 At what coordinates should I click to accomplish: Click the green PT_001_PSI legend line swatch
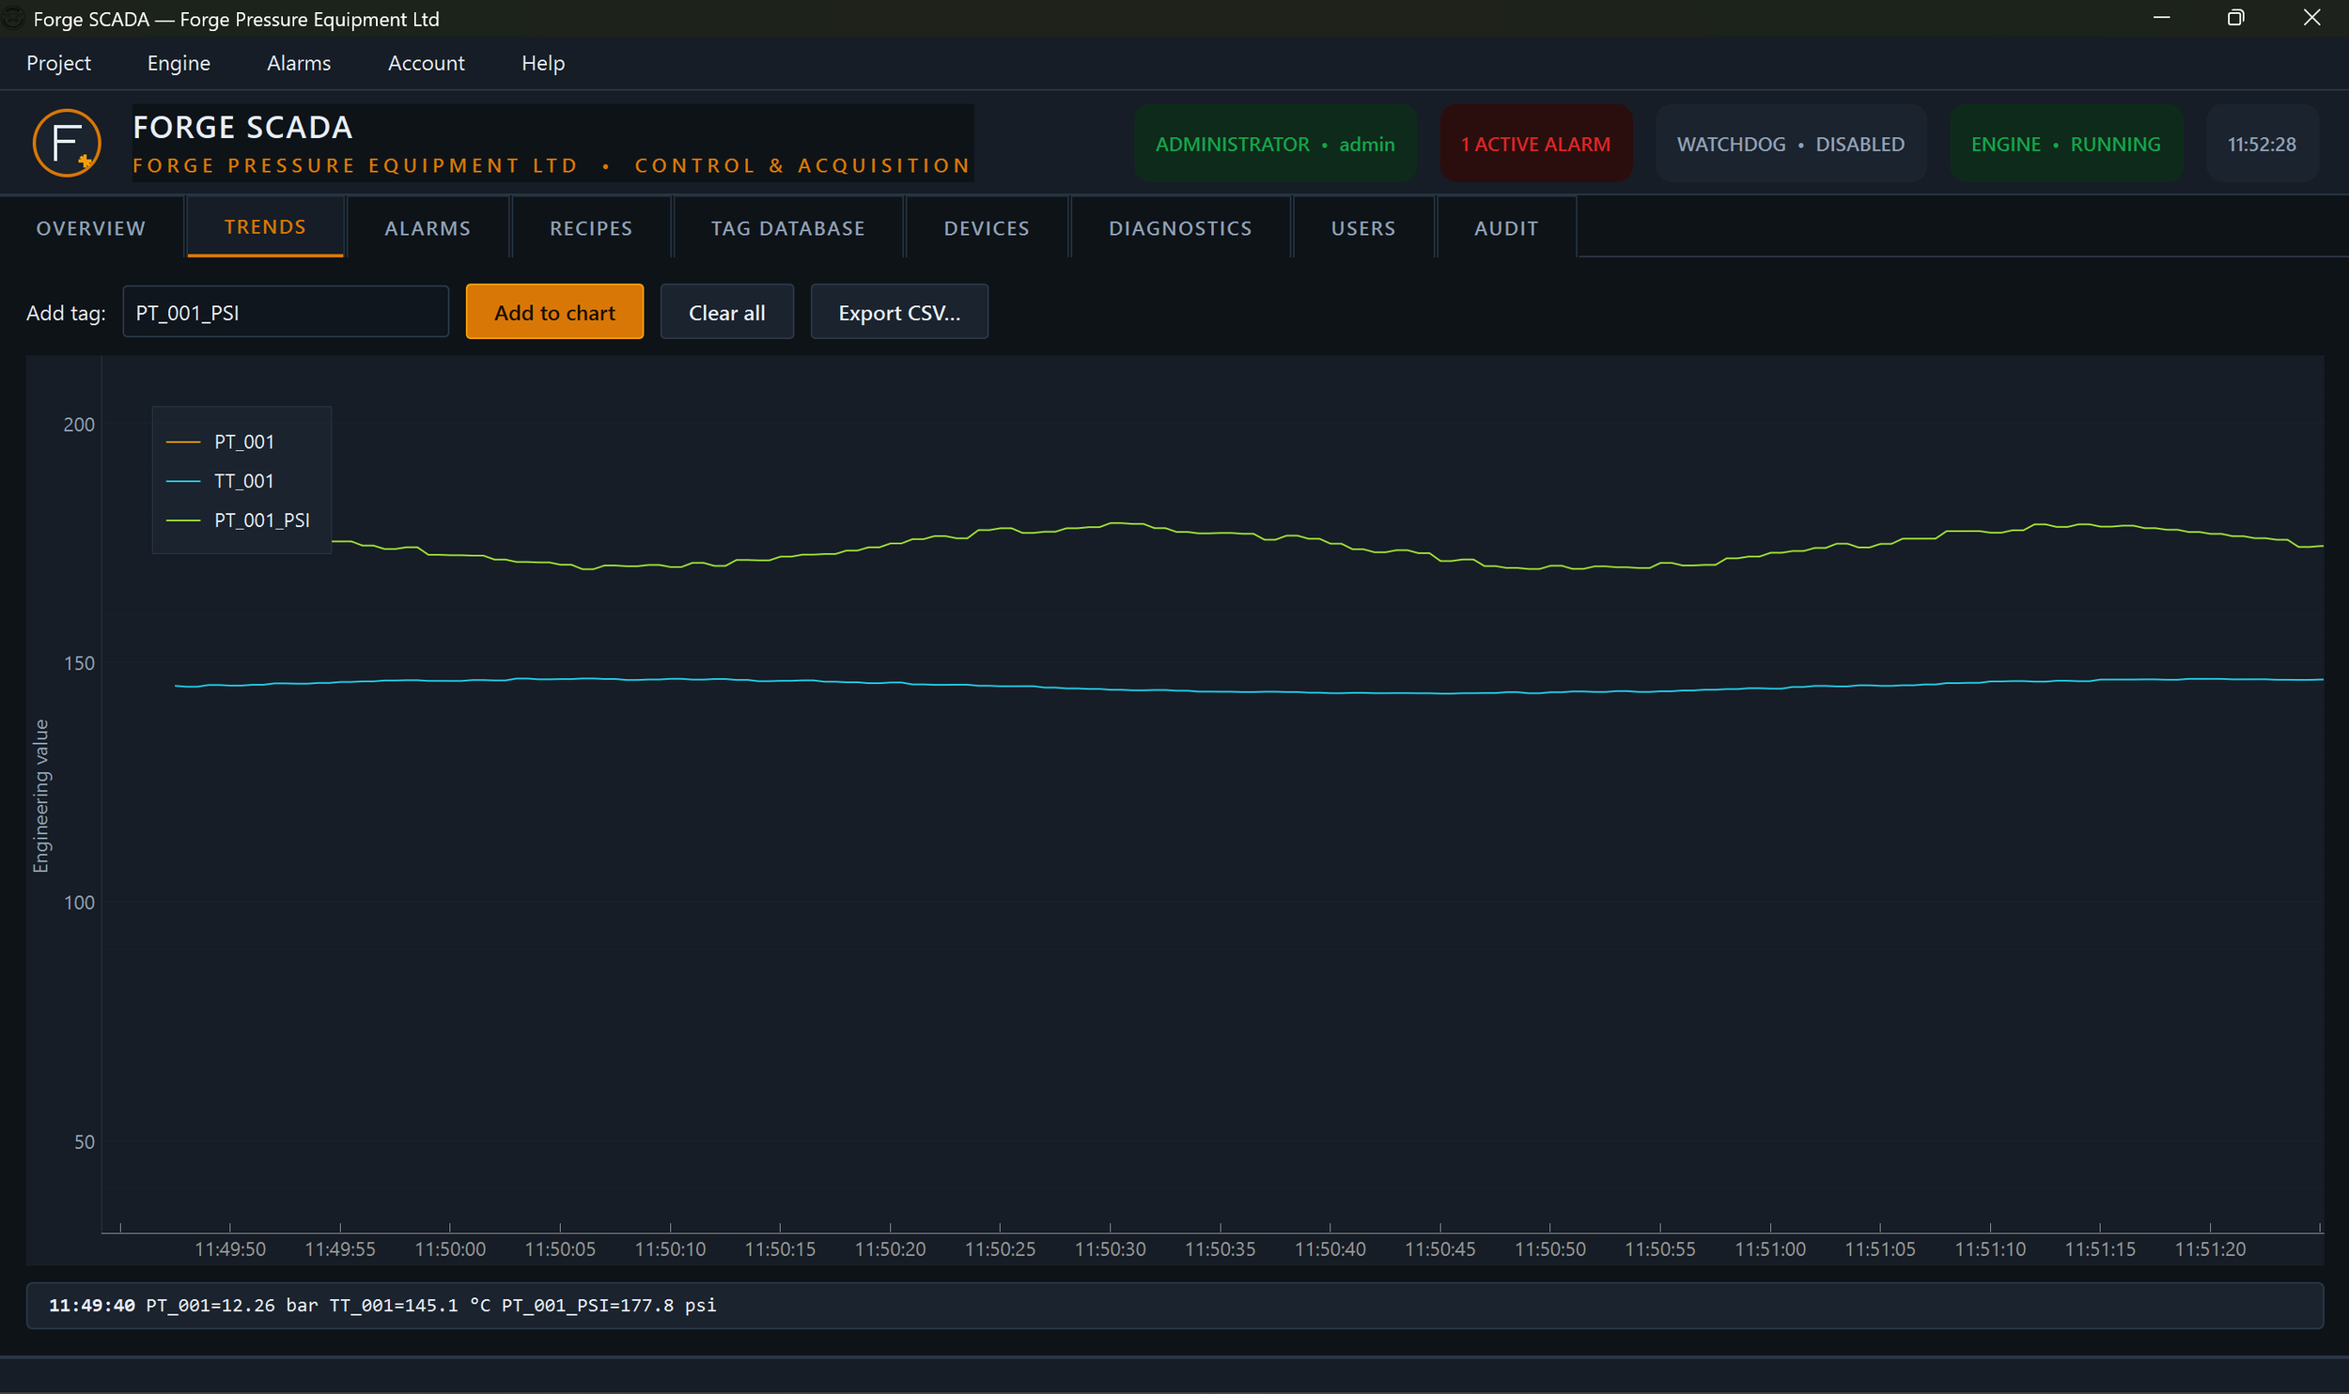[x=183, y=520]
